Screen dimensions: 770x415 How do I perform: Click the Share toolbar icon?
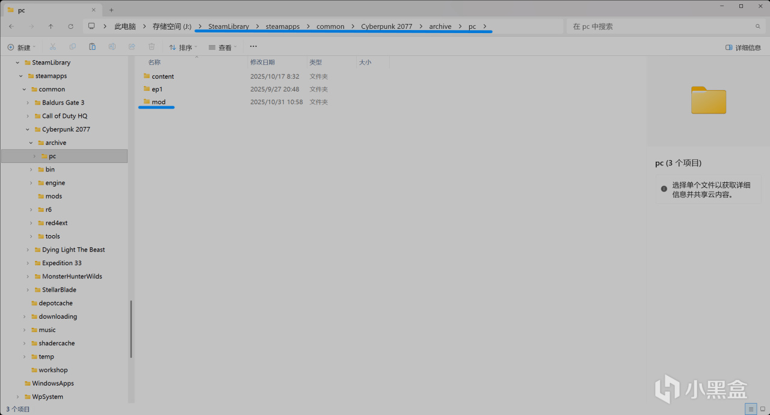[x=132, y=47]
